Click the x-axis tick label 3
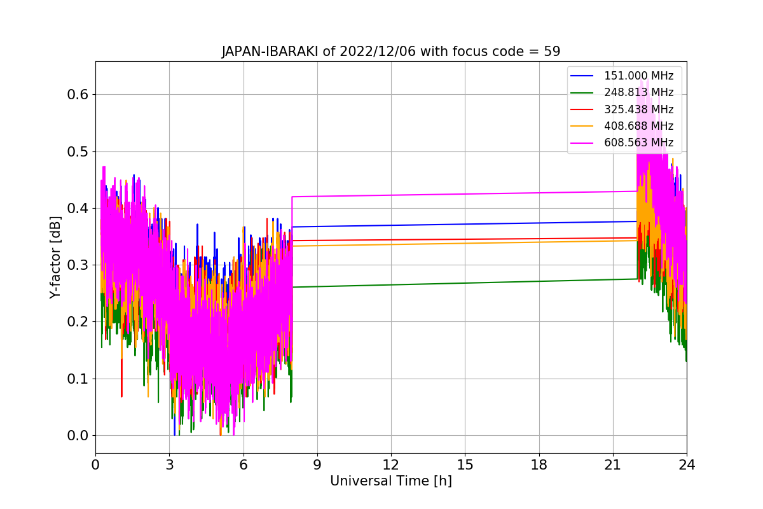The image size is (763, 509). [169, 465]
